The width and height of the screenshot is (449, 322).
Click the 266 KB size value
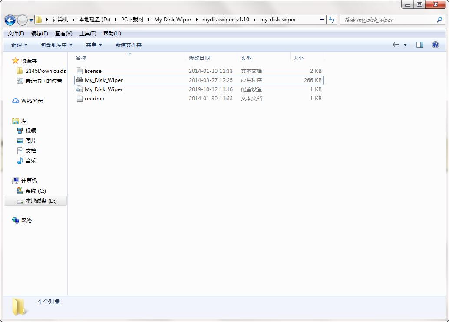pos(313,80)
